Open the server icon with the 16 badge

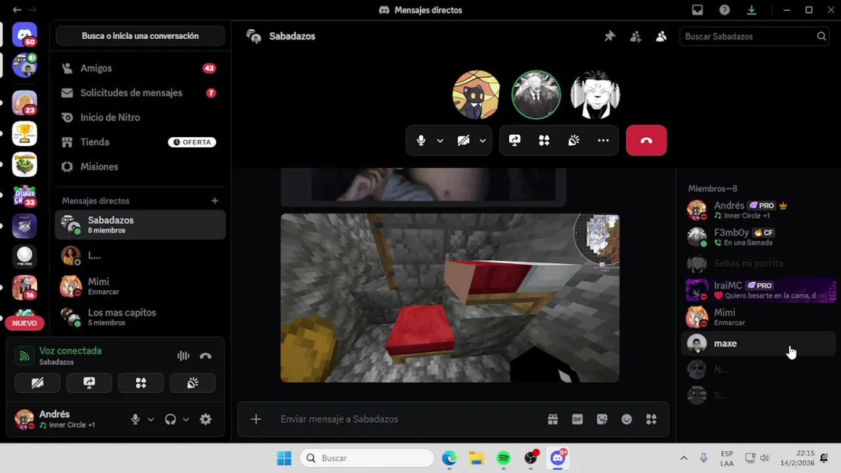[24, 287]
